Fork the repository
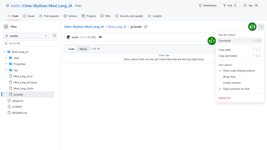 pos(230,6)
